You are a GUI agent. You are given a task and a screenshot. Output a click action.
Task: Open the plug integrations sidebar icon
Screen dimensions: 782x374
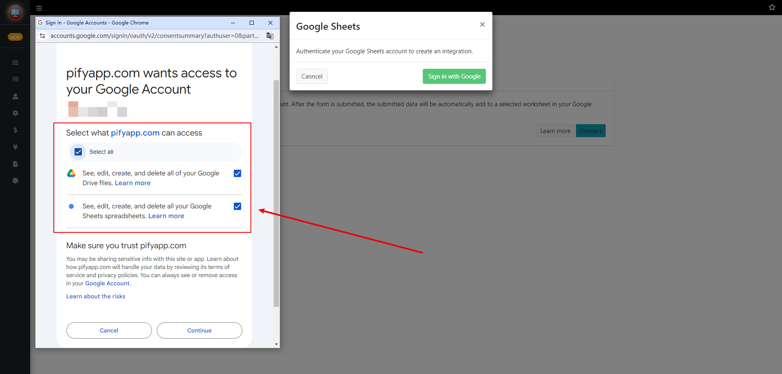point(15,147)
